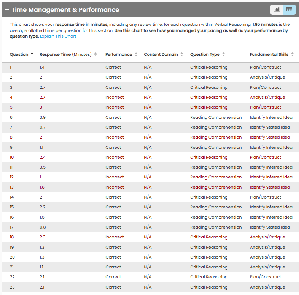Switch to bar chart view
The width and height of the screenshot is (299, 295).
pyautogui.click(x=277, y=9)
